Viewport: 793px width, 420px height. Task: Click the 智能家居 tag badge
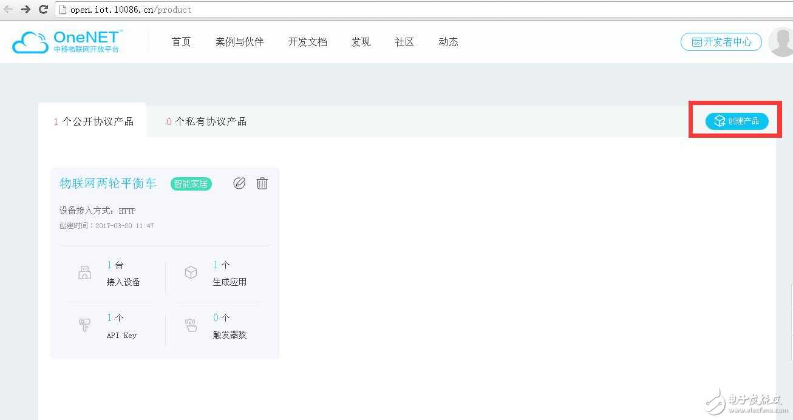tap(191, 183)
